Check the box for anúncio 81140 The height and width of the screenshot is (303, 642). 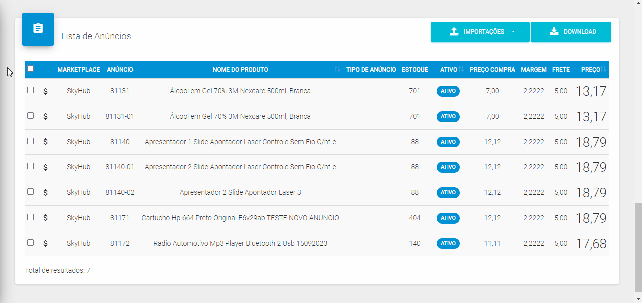click(x=30, y=141)
